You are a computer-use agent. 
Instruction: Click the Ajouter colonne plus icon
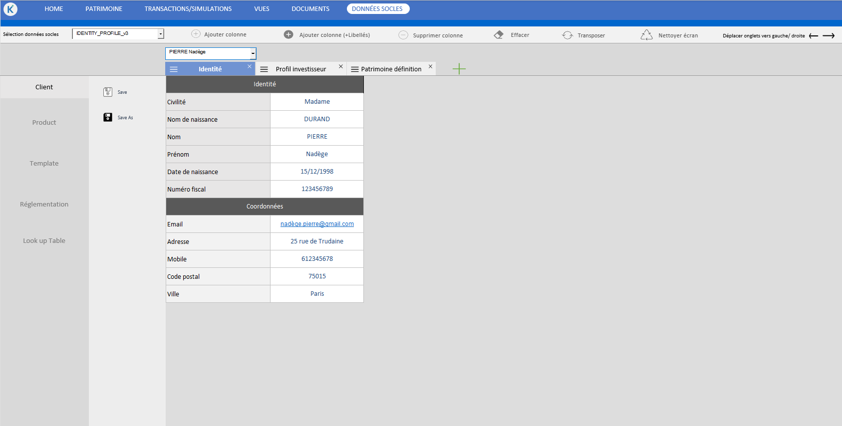(x=196, y=34)
